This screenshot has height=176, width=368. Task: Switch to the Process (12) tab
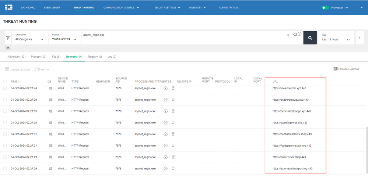click(38, 57)
